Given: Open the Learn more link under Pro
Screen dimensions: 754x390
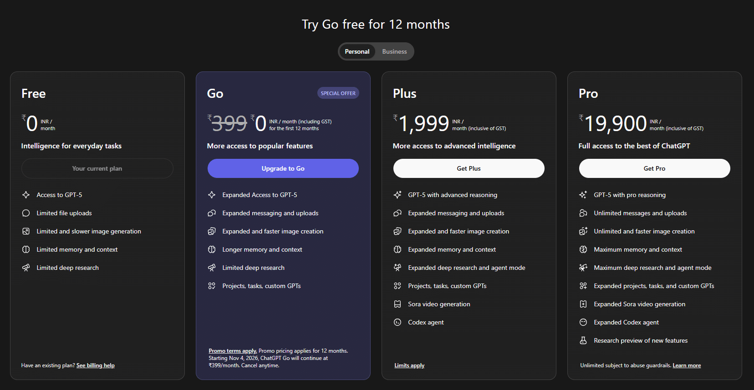Looking at the screenshot, I should tap(687, 365).
